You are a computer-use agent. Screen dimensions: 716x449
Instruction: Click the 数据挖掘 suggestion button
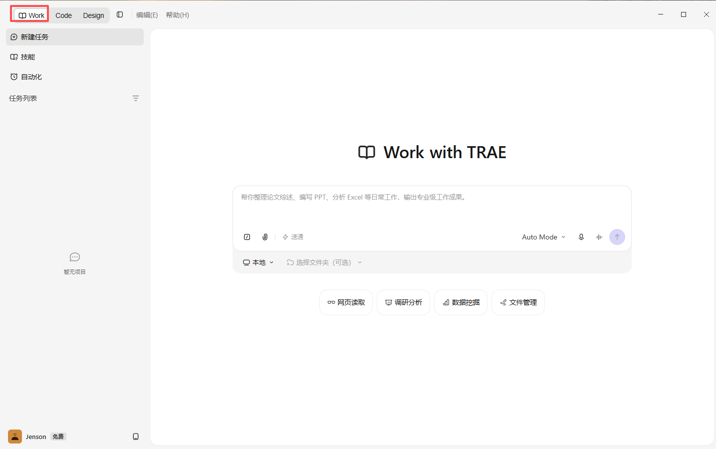(x=461, y=302)
